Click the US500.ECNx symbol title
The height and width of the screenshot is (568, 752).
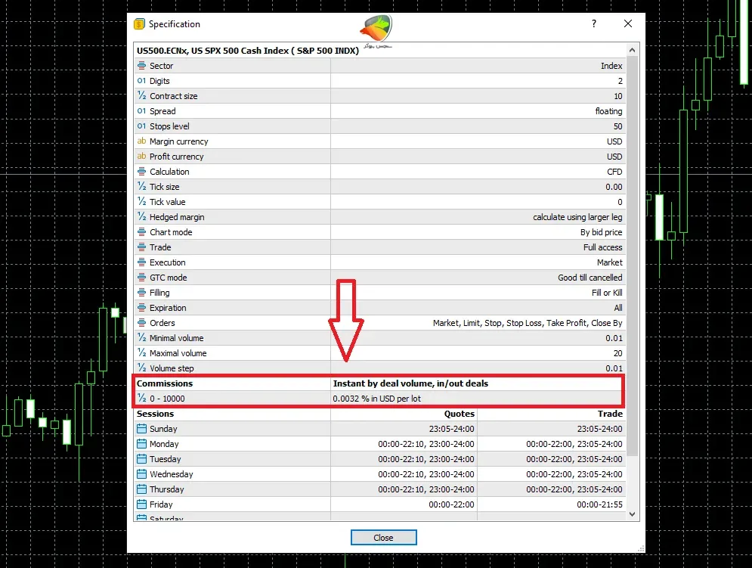[x=247, y=51]
